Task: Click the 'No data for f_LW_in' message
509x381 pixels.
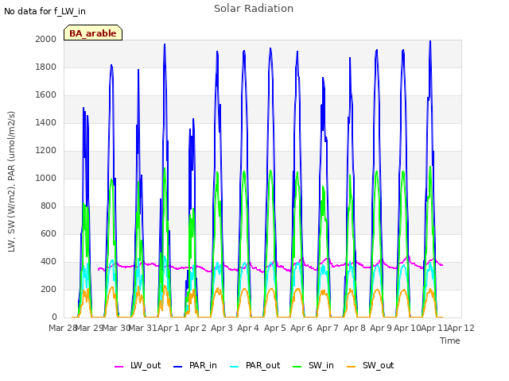Action: click(x=45, y=11)
